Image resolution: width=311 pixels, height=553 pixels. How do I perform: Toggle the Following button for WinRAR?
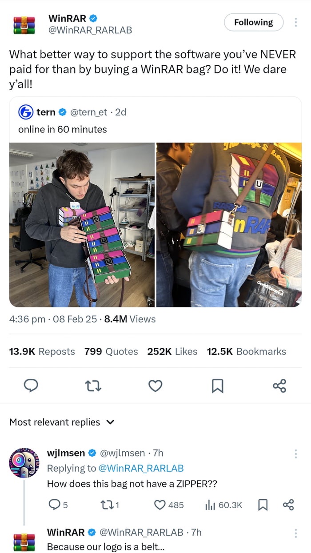[253, 22]
